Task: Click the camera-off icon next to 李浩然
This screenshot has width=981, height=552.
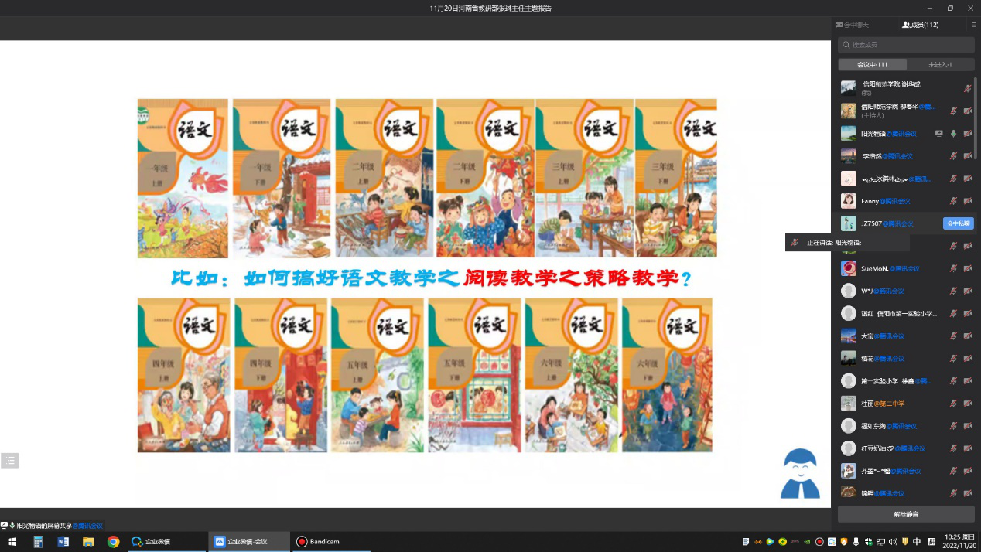Action: 968,156
